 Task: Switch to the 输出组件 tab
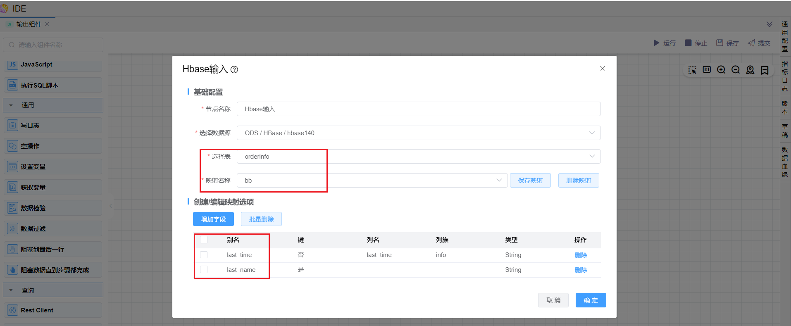[x=29, y=24]
